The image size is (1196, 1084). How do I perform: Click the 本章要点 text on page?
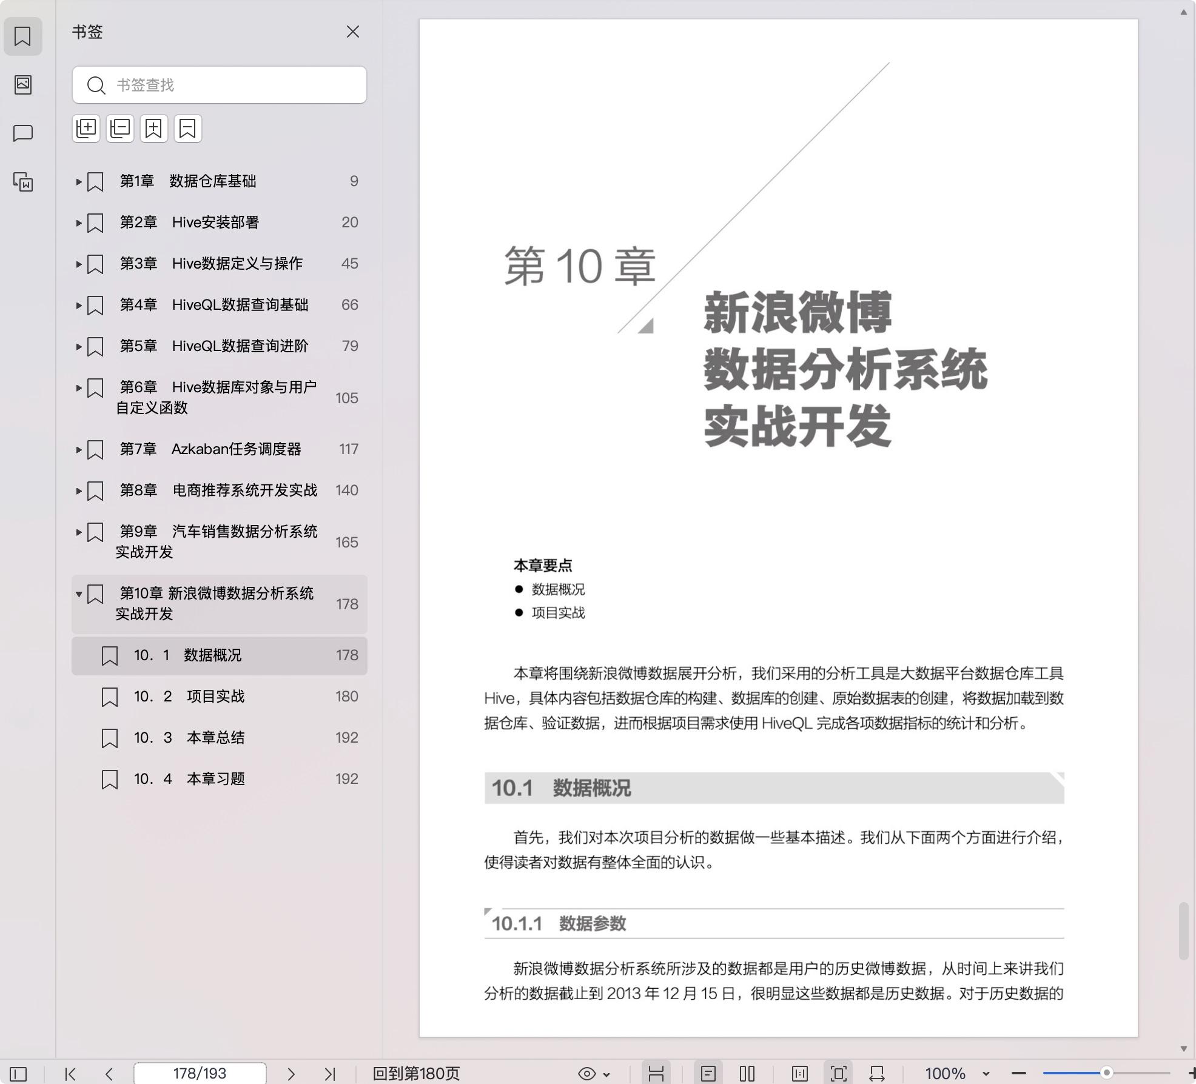542,566
